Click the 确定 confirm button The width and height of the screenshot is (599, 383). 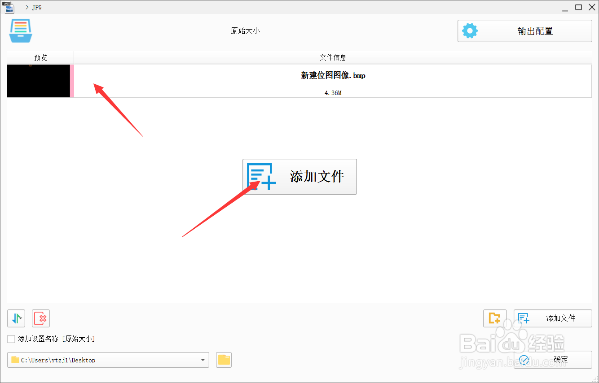(553, 360)
